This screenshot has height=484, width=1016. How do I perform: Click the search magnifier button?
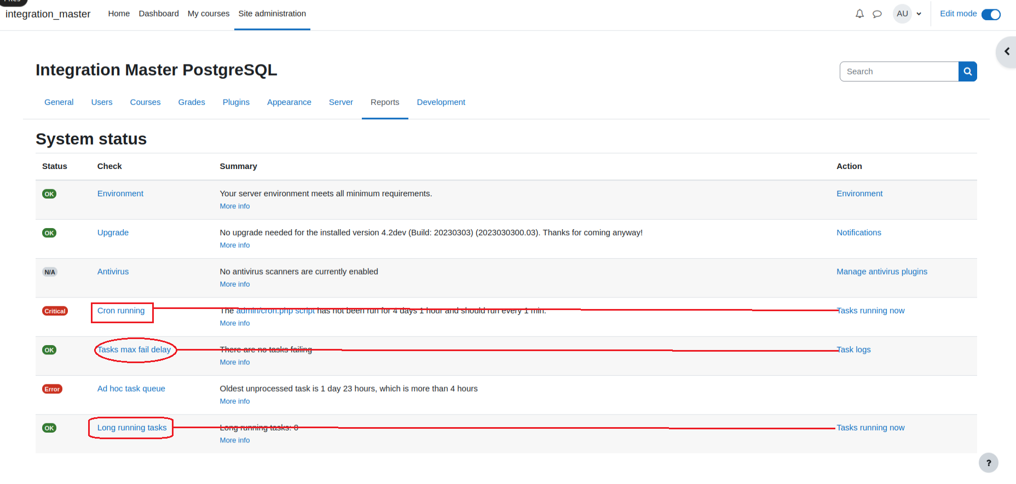pos(968,72)
